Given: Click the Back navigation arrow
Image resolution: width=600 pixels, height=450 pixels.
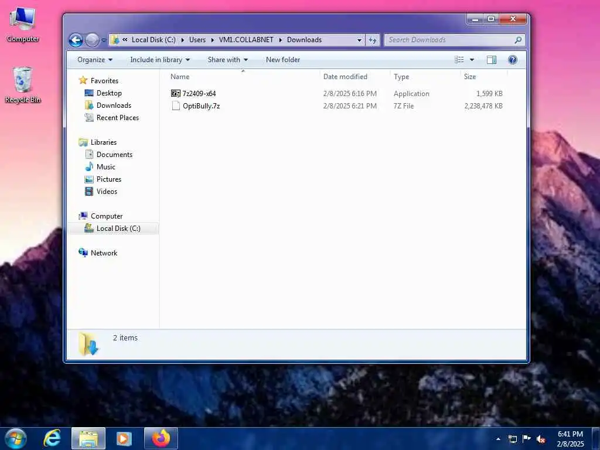Looking at the screenshot, I should point(76,40).
